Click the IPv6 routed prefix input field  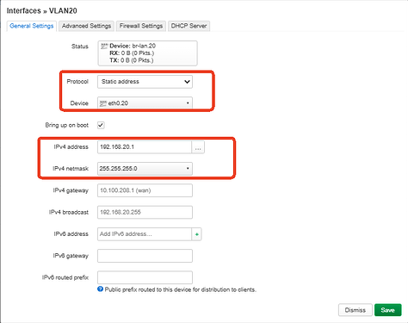pos(145,277)
